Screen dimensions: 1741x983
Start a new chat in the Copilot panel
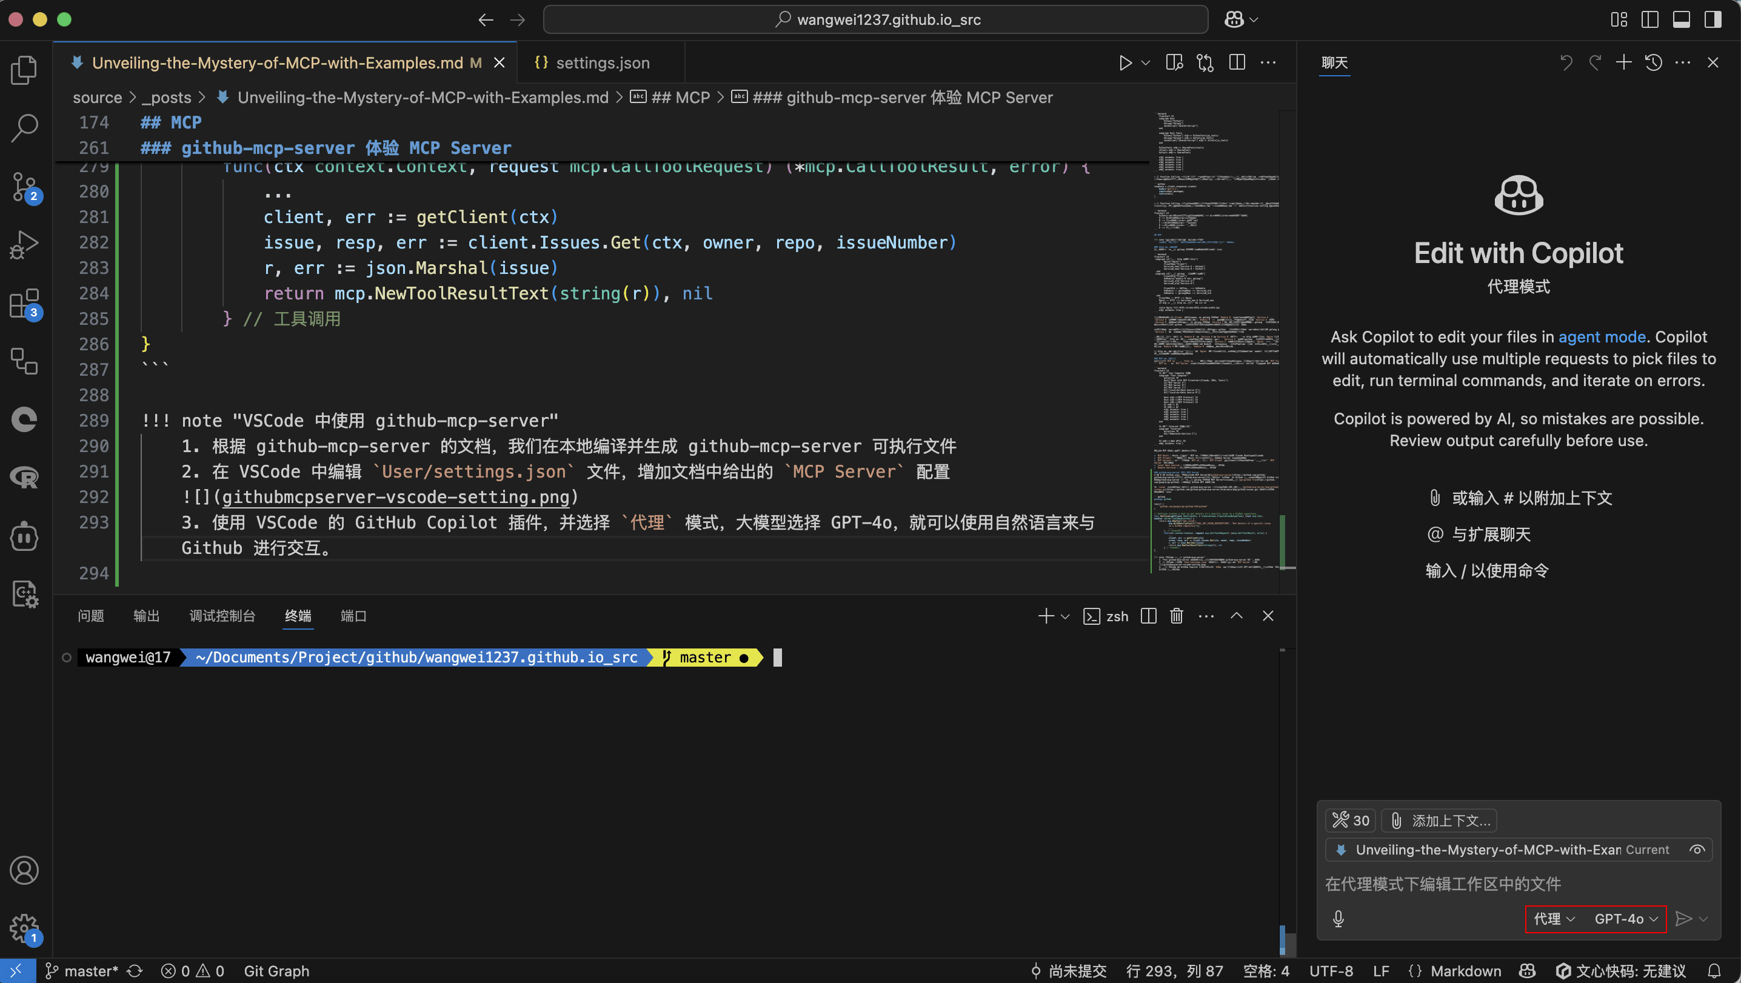pos(1623,63)
